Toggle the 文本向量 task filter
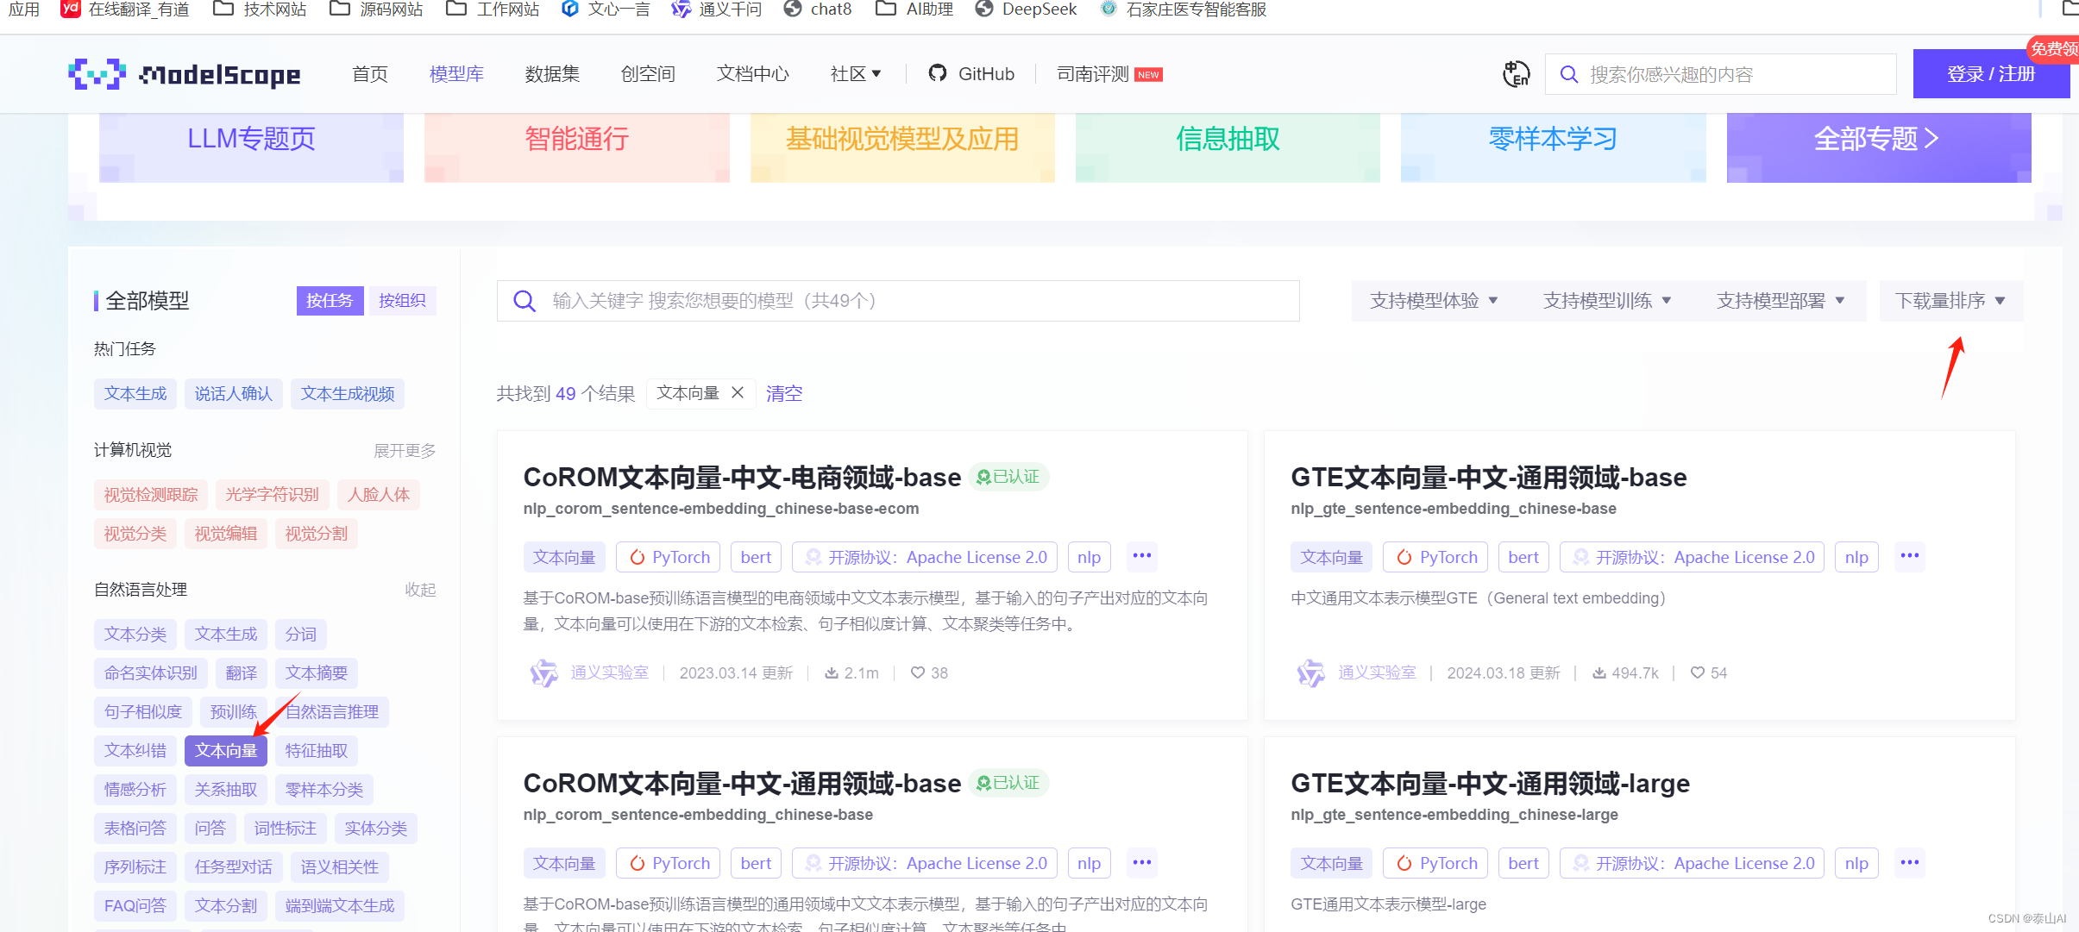This screenshot has height=932, width=2079. point(226,750)
